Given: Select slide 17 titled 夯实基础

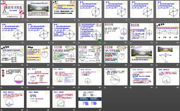Looking at the screenshot, I should click(x=64, y=54).
